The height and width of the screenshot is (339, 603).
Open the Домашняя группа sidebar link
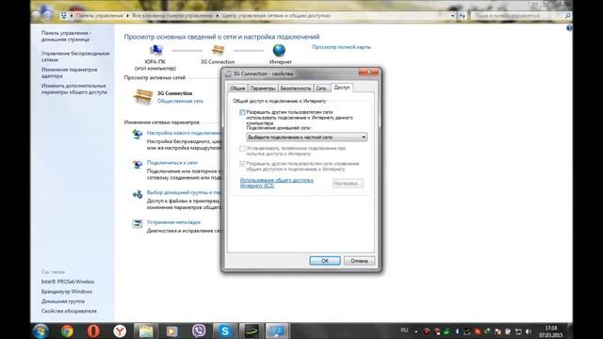tap(63, 301)
